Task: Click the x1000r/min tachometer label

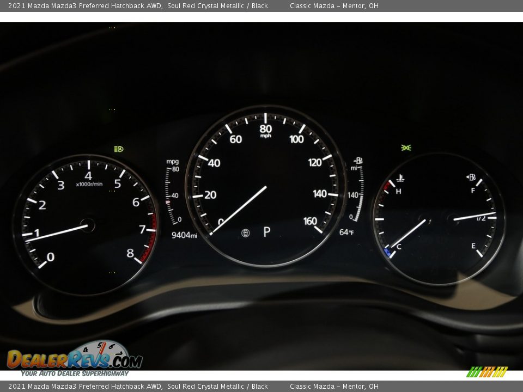Action: pos(89,184)
